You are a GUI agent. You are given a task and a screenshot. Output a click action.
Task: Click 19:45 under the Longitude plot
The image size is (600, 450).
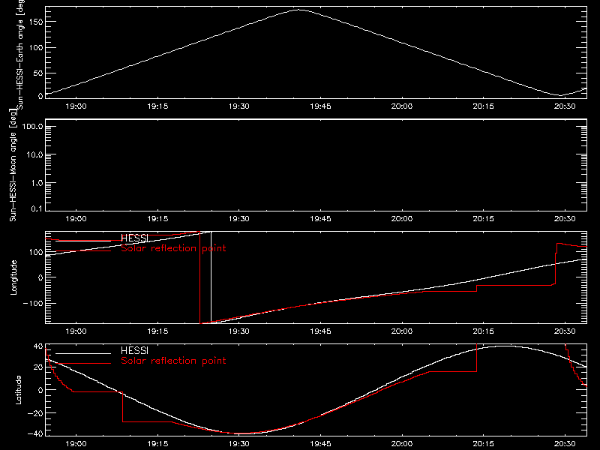coord(321,331)
